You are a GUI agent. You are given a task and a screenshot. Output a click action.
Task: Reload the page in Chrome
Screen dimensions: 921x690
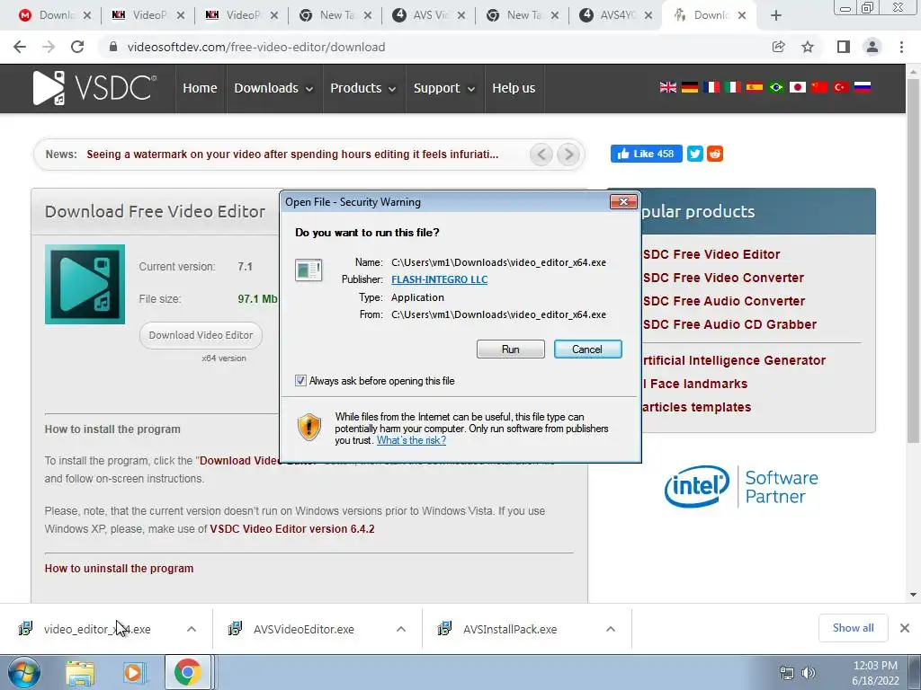(x=77, y=47)
